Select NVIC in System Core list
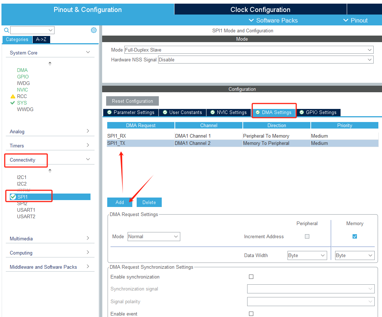 click(x=23, y=90)
